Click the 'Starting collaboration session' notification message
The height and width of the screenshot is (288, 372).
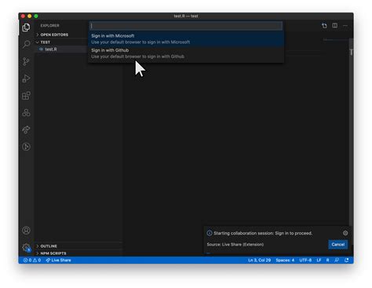(x=263, y=233)
